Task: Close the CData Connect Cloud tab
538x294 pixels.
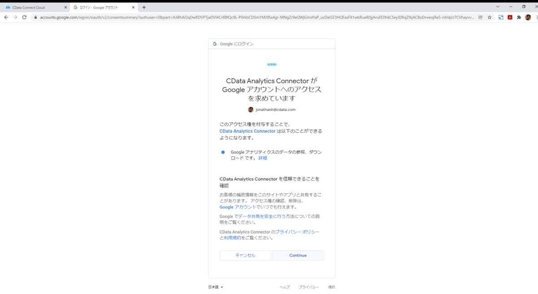Action: (x=65, y=7)
